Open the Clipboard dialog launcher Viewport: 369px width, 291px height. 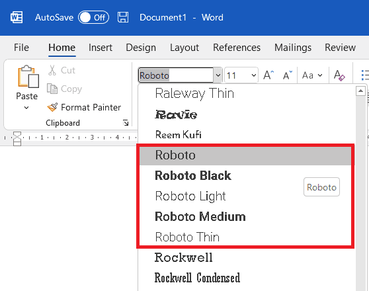point(126,122)
